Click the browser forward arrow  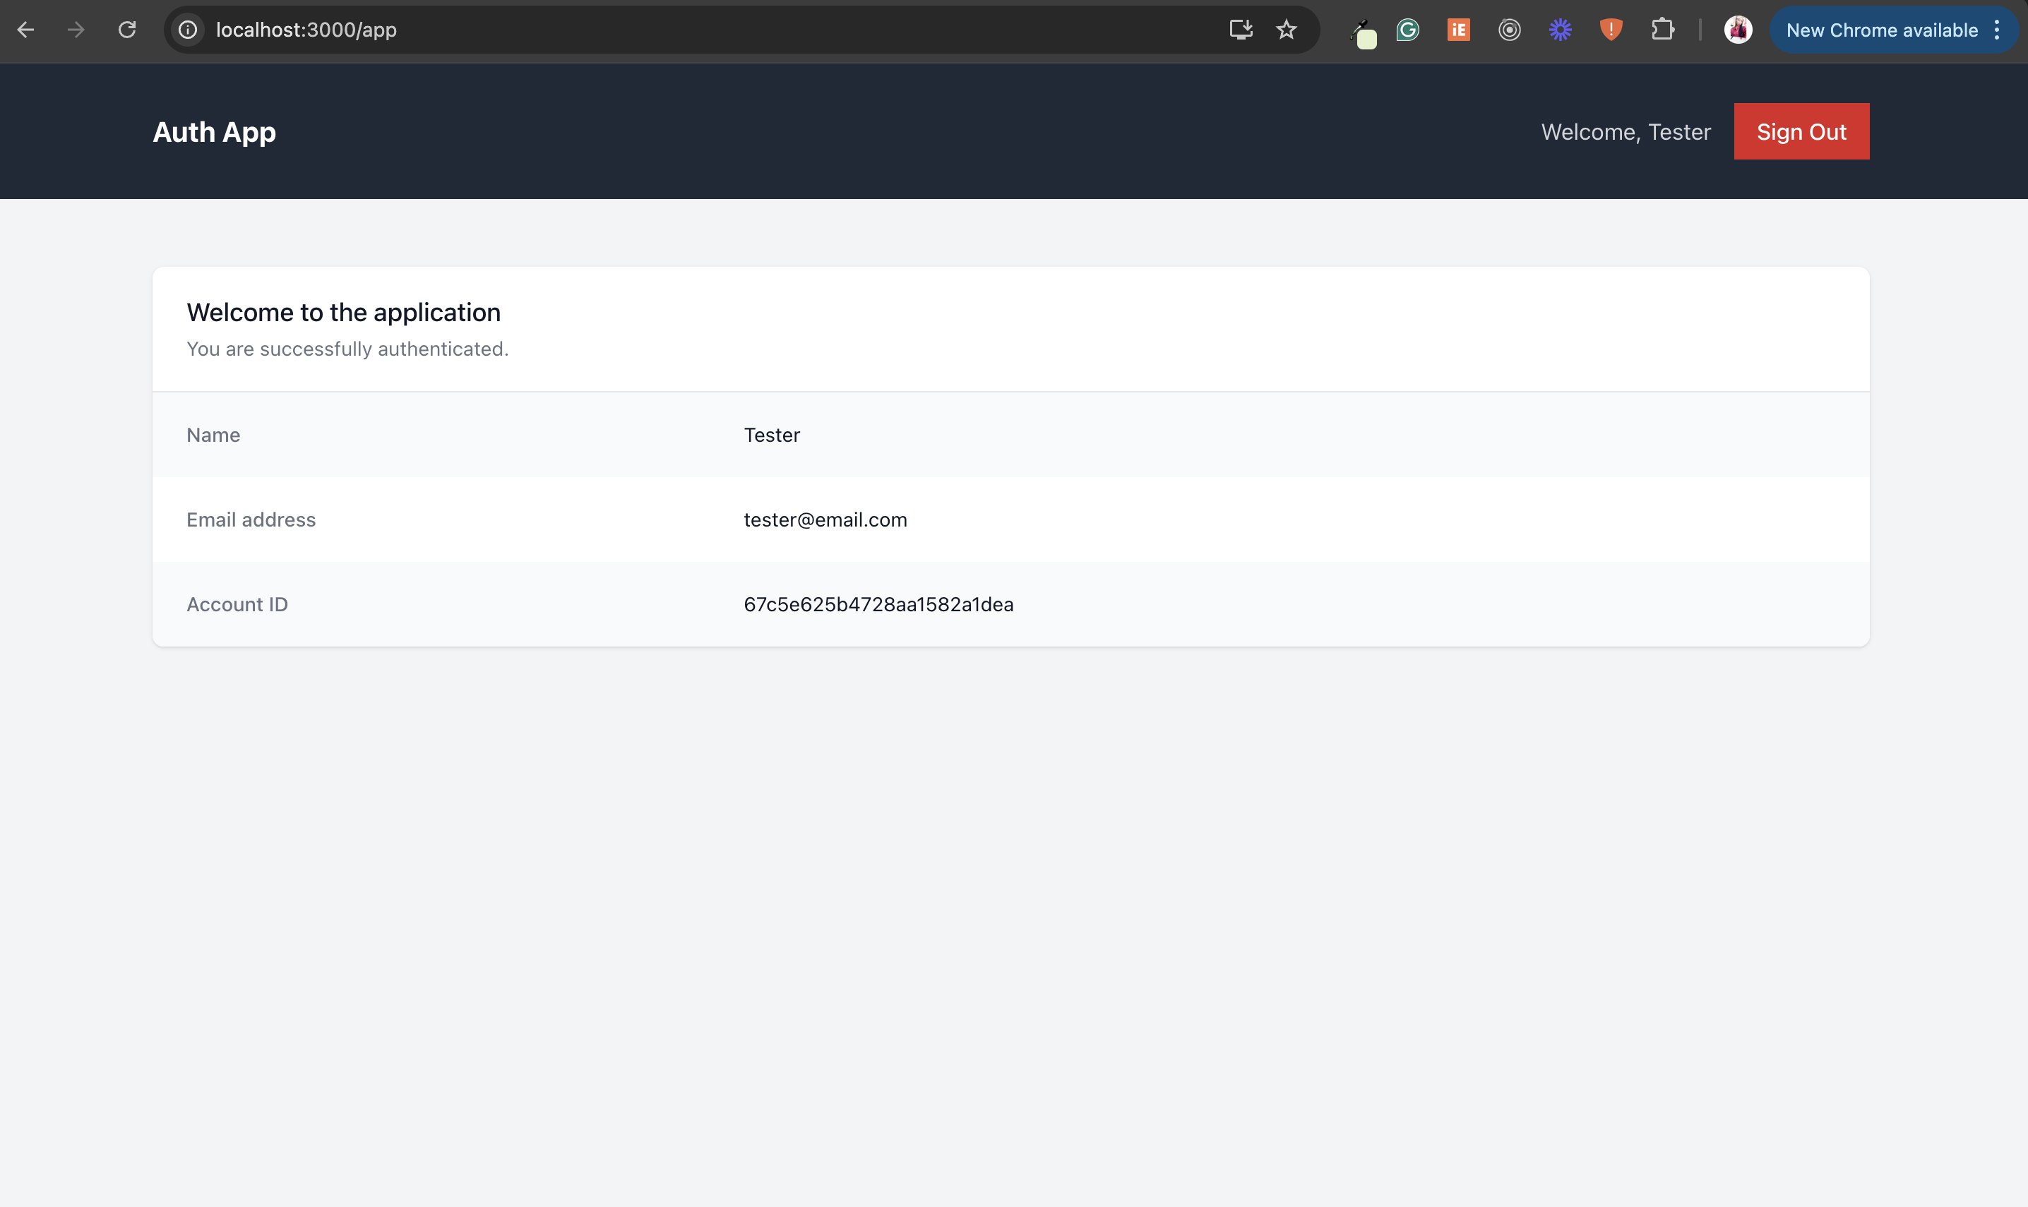[76, 30]
